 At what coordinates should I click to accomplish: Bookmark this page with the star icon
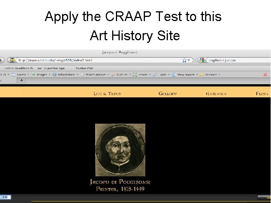[x=184, y=60]
